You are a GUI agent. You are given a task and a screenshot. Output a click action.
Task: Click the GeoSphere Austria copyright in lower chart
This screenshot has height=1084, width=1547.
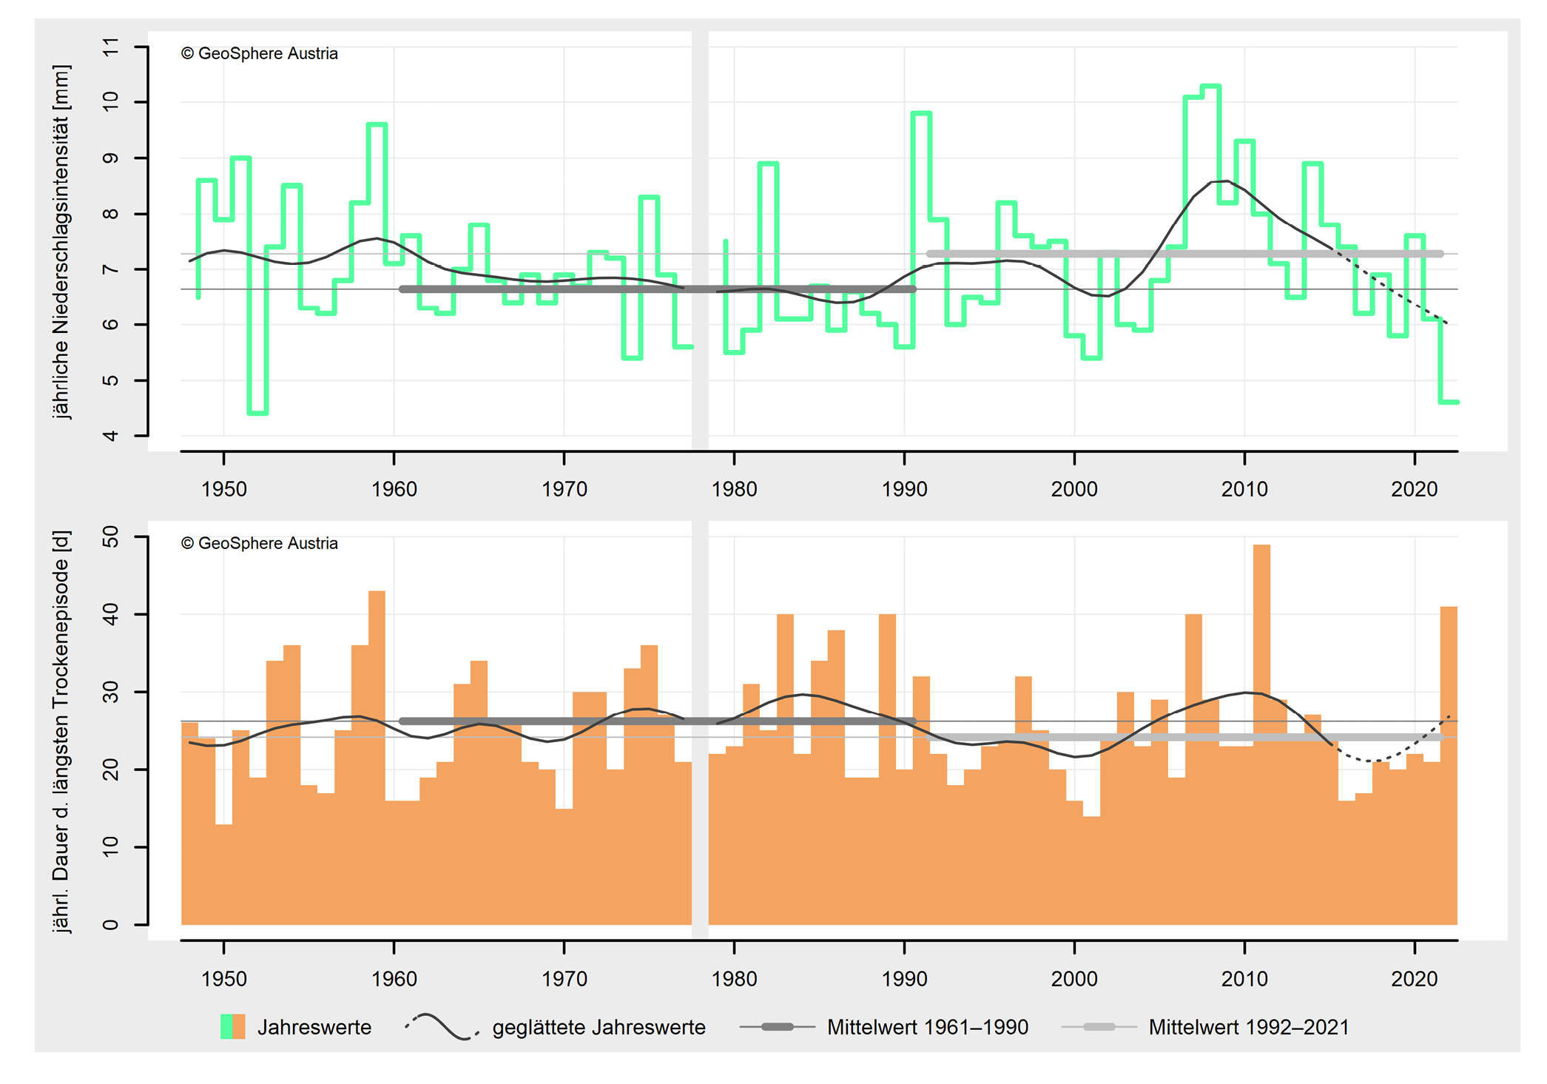tap(259, 543)
